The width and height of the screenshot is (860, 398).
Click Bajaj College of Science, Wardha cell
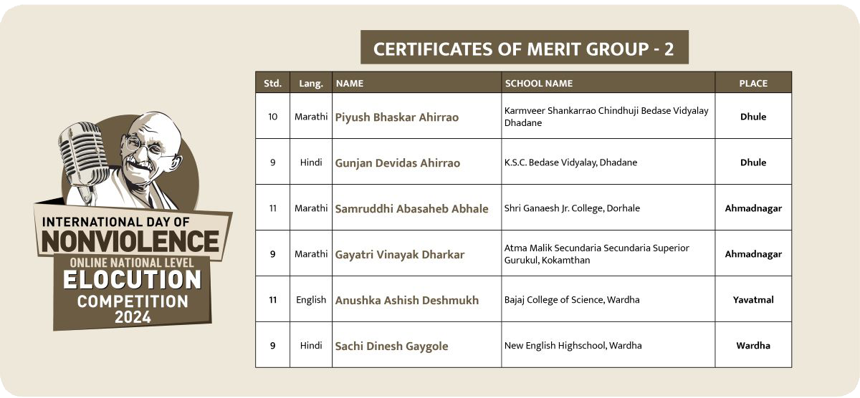tap(608, 299)
